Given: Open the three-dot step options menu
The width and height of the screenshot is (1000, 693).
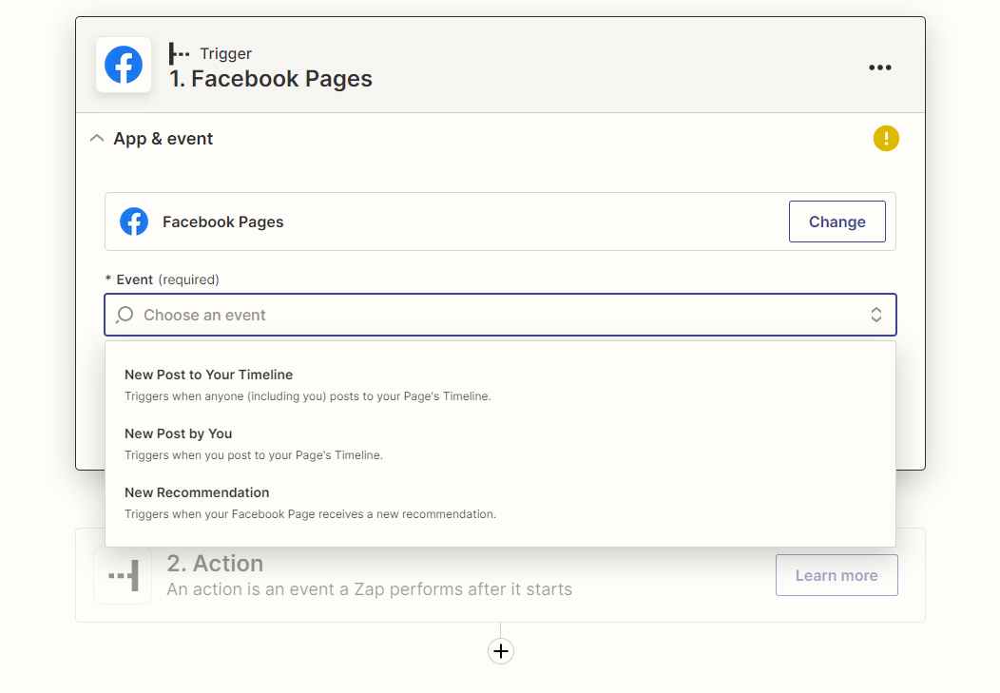Looking at the screenshot, I should click(x=879, y=67).
